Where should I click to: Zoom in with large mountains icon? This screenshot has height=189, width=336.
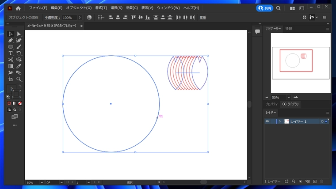coord(296,97)
